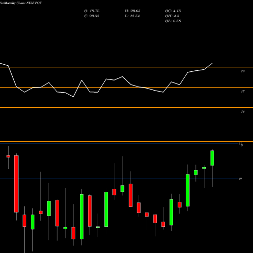Select the OH: 4.5 reading
This screenshot has width=253, height=253.
coord(172,16)
